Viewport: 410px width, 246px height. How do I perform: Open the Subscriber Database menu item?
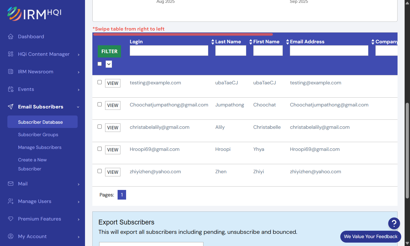click(x=43, y=122)
